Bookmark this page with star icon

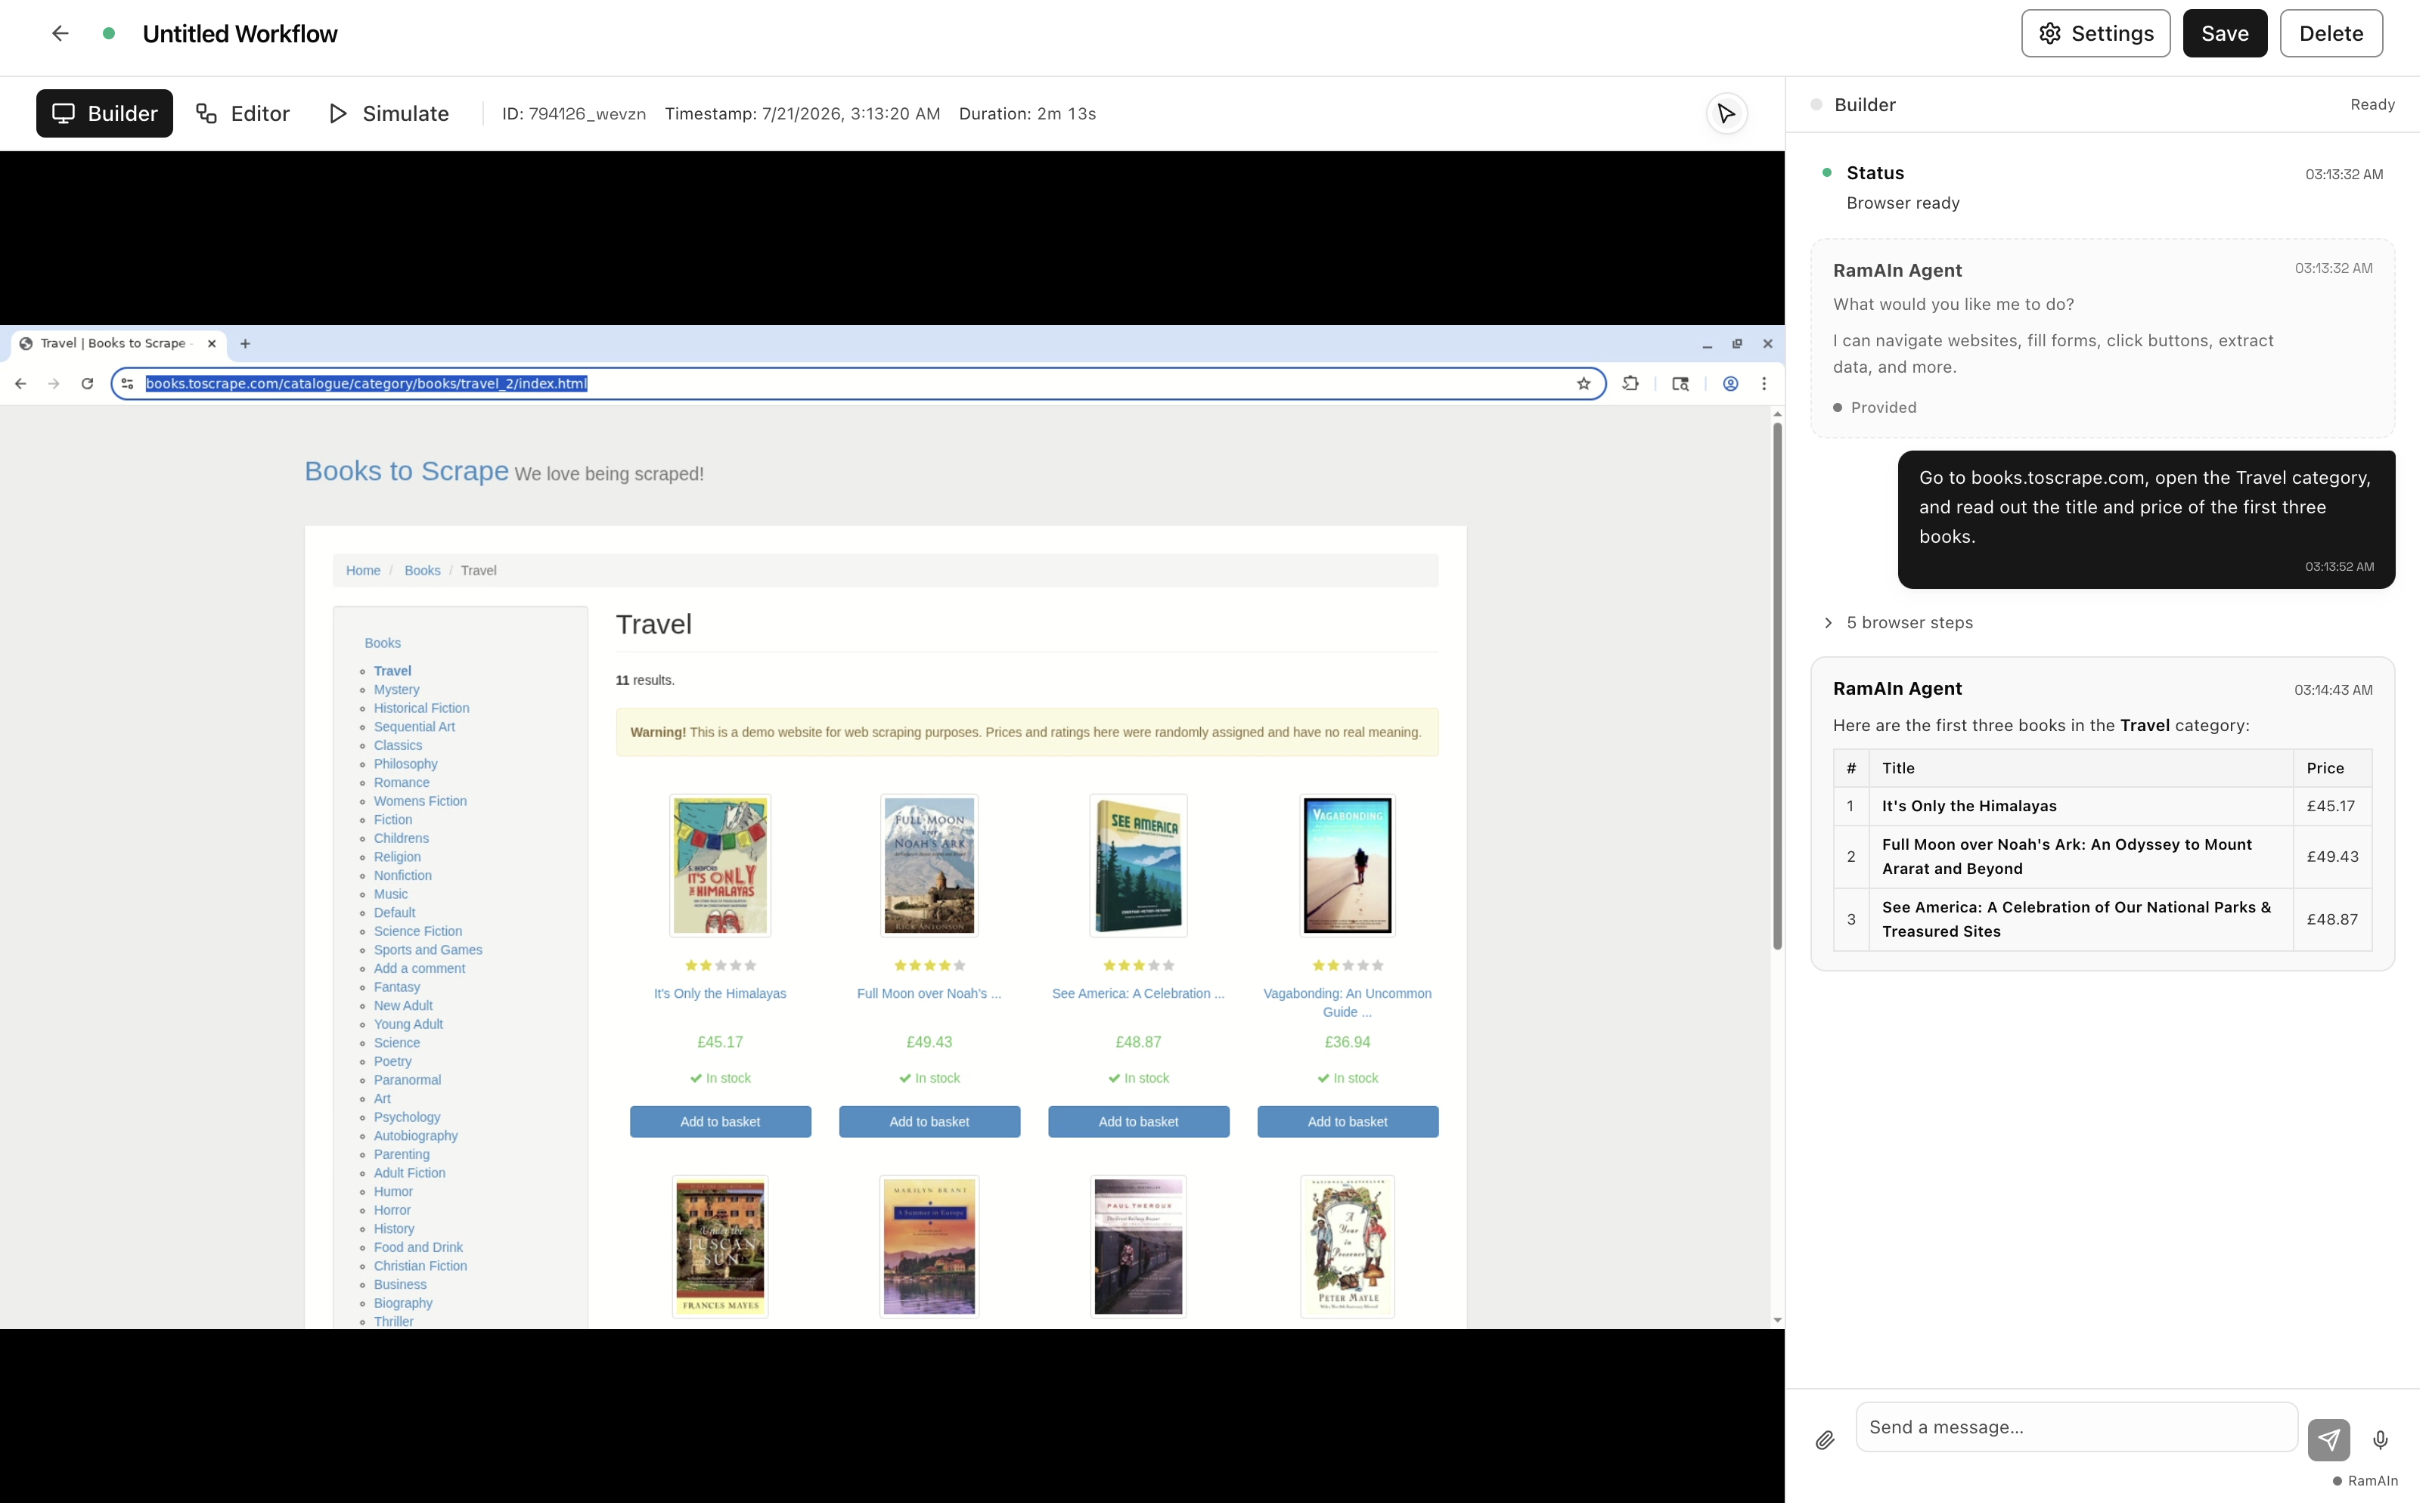coord(1590,385)
